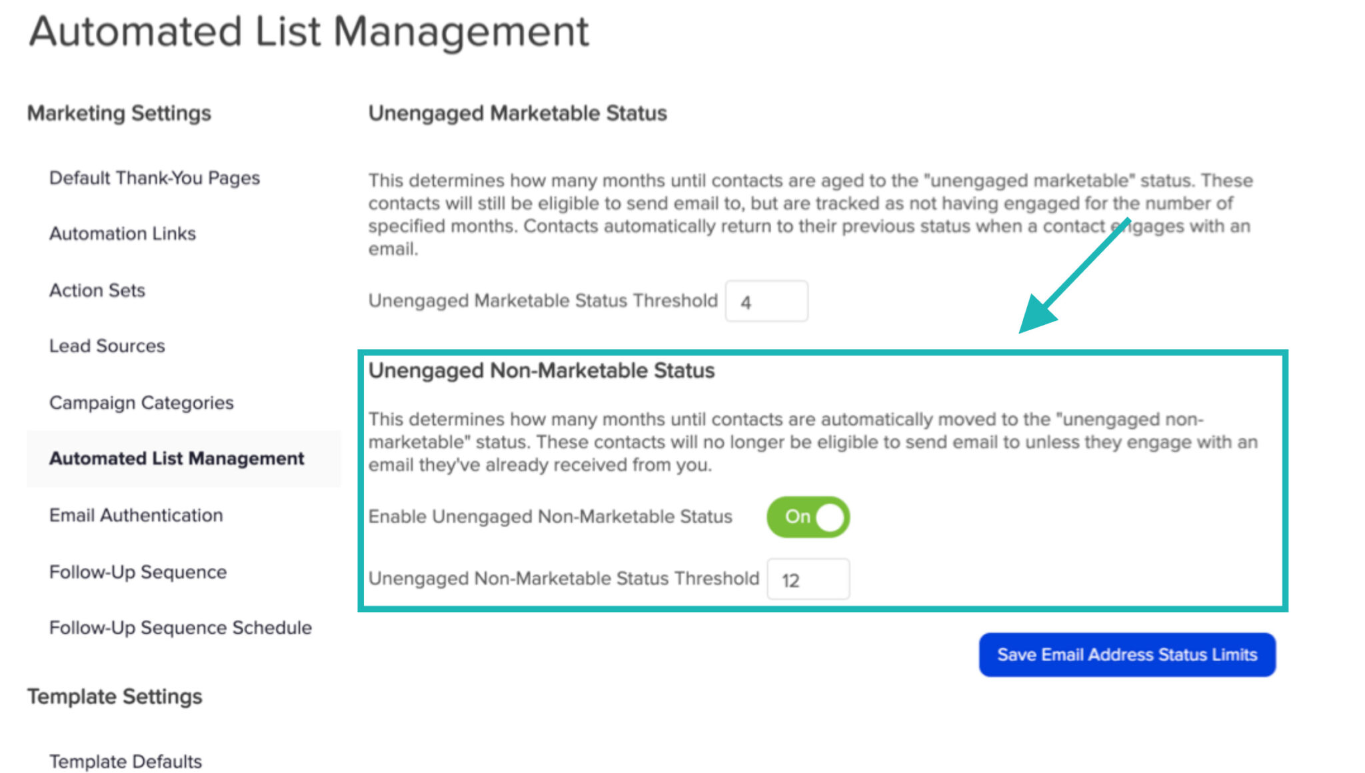The height and width of the screenshot is (773, 1365).
Task: Toggle Enable Unengaged Non-Marketable Status switch
Action: pyautogui.click(x=808, y=517)
